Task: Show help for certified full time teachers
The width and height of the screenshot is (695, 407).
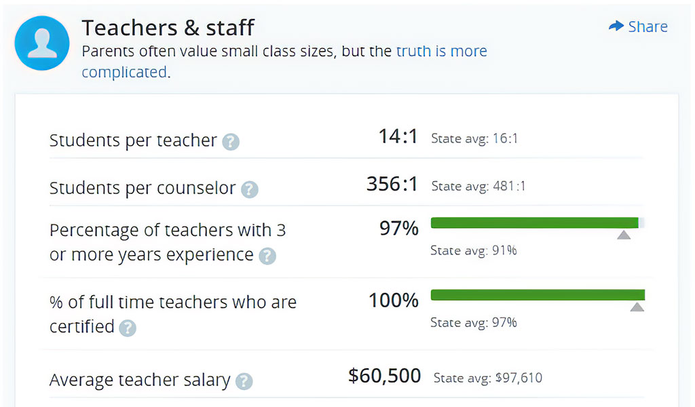Action: pos(128,328)
